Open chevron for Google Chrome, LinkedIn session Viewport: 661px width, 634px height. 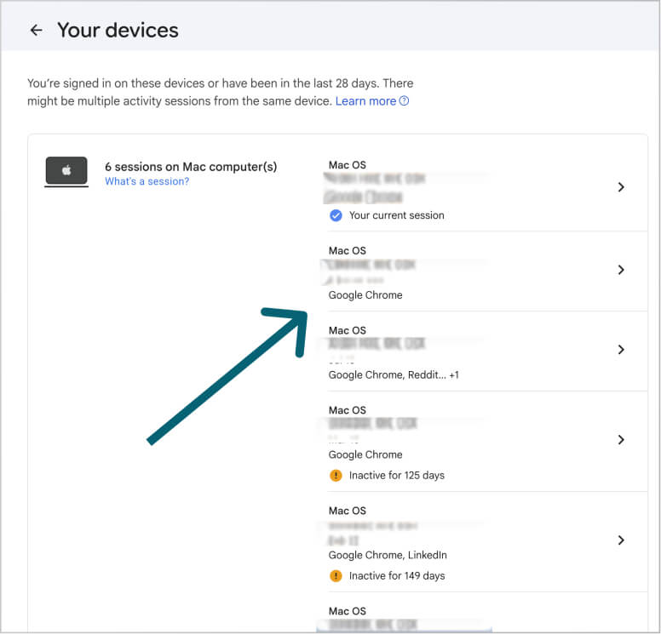620,540
